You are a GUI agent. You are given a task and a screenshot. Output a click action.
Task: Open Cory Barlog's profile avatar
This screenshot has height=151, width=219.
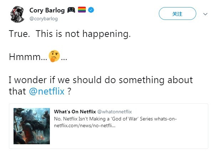point(17,14)
